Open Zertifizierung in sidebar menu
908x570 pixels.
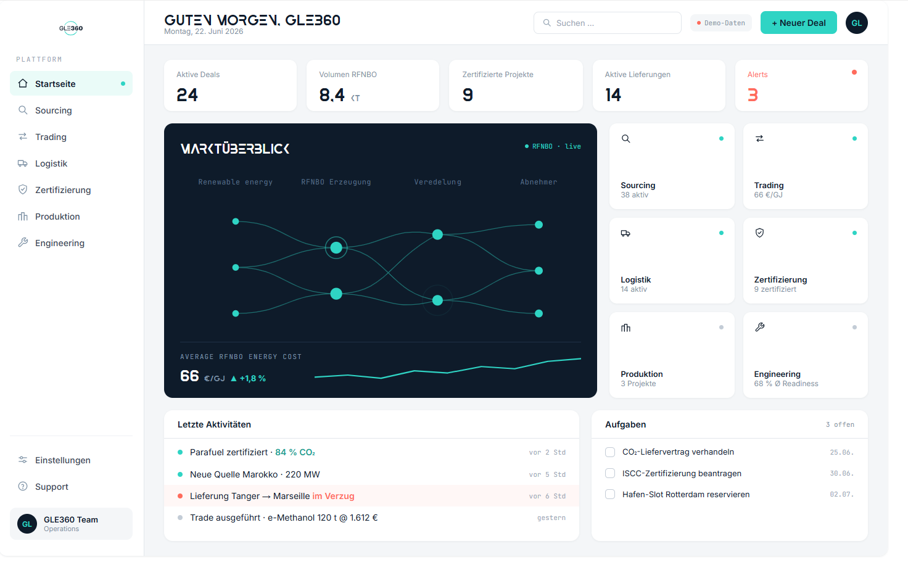tap(71, 189)
